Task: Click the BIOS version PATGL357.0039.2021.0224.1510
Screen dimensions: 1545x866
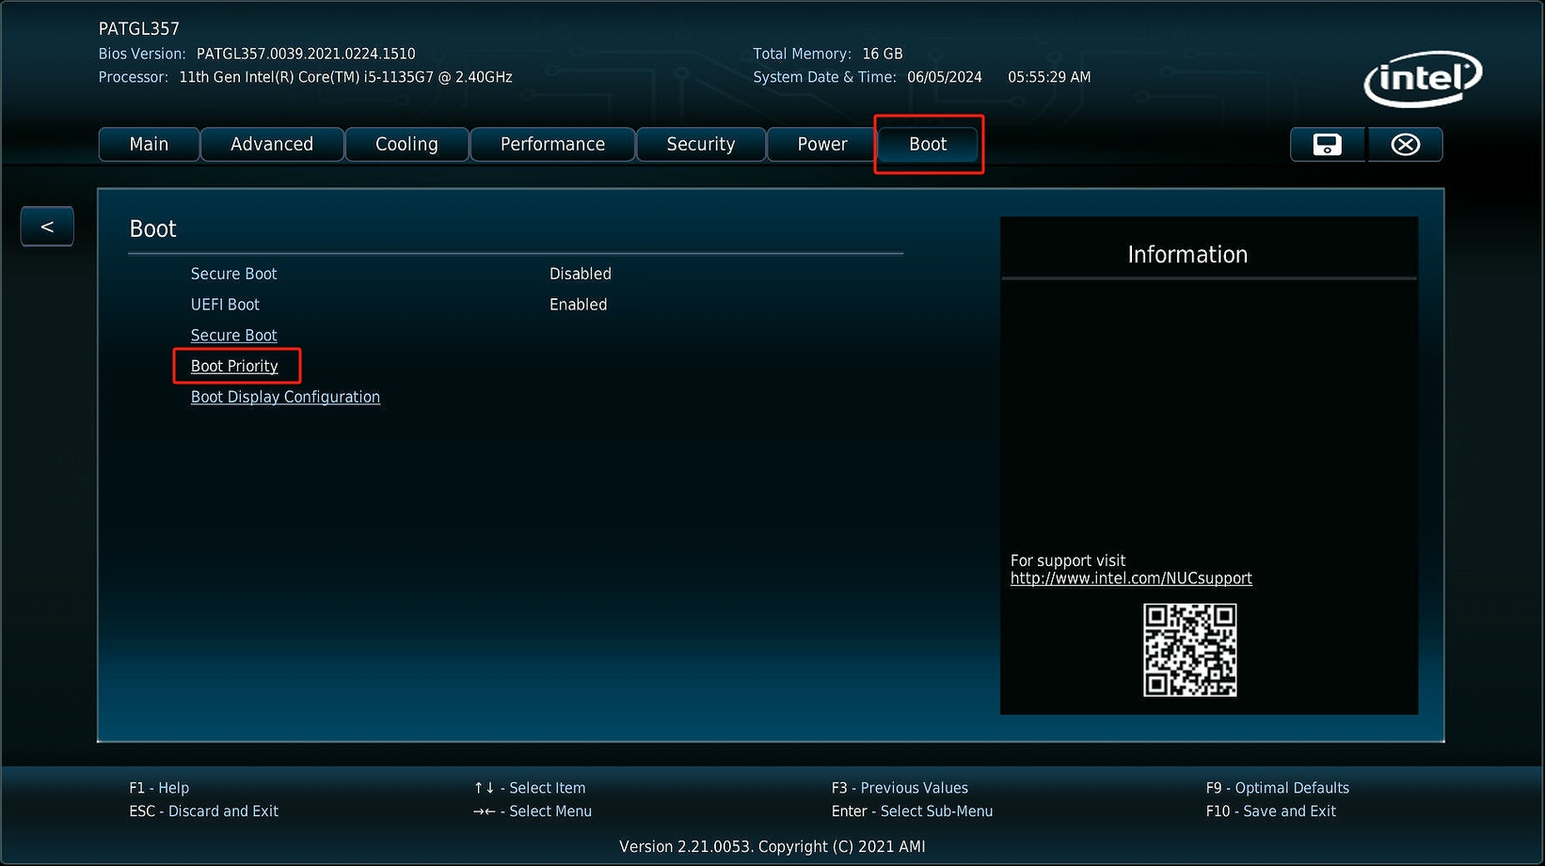Action: tap(306, 55)
